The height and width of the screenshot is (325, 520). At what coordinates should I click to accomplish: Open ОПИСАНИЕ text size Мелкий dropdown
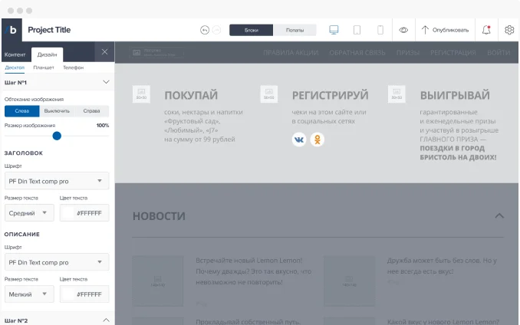tap(29, 294)
